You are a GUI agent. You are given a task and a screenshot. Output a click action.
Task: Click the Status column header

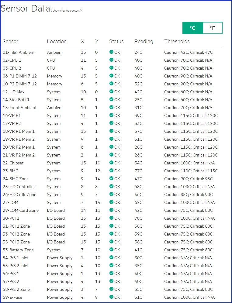pos(116,41)
